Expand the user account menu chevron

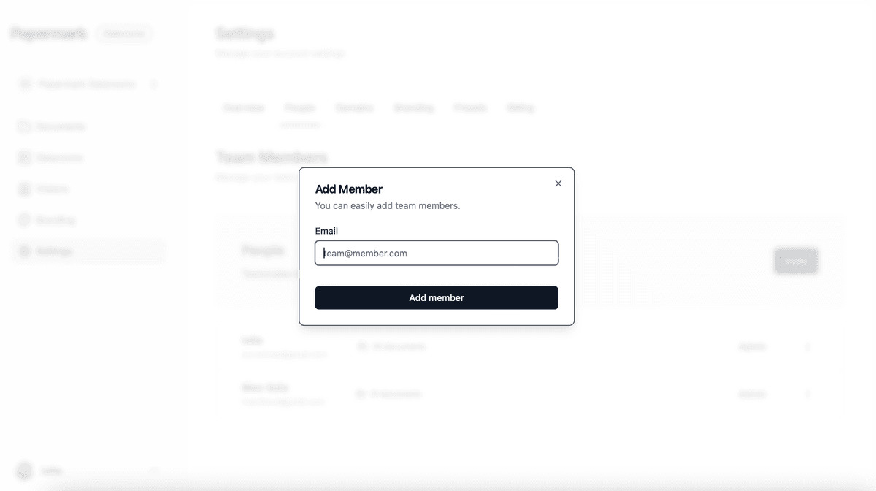(x=153, y=471)
